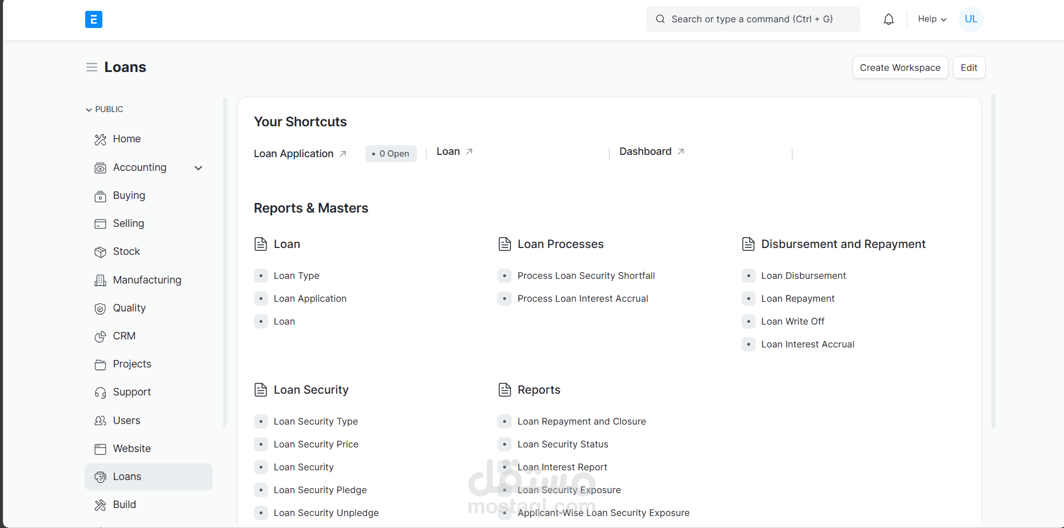Click the Home sidebar icon
Screen dimensions: 1064x528
(100, 139)
